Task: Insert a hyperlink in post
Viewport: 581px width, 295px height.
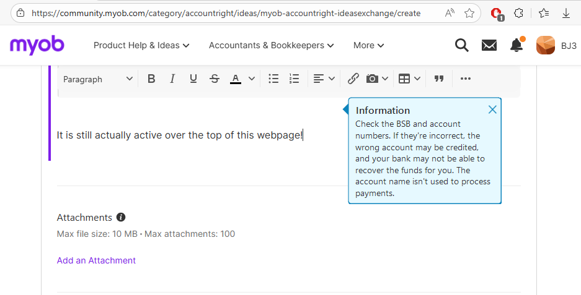Action: pos(353,79)
